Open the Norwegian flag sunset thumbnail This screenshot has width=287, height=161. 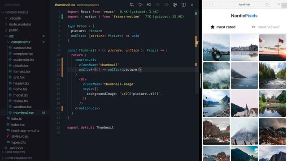pos(272,48)
